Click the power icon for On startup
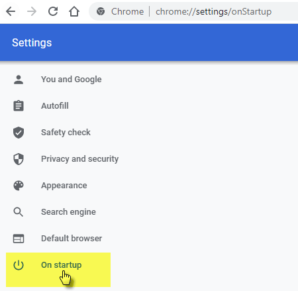 (19, 265)
